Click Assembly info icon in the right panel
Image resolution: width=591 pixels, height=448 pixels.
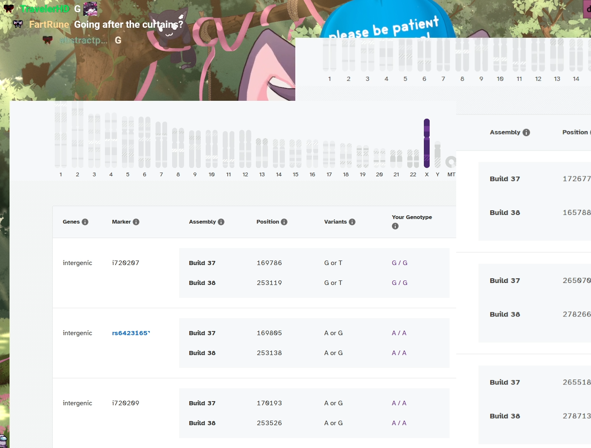pyautogui.click(x=526, y=132)
